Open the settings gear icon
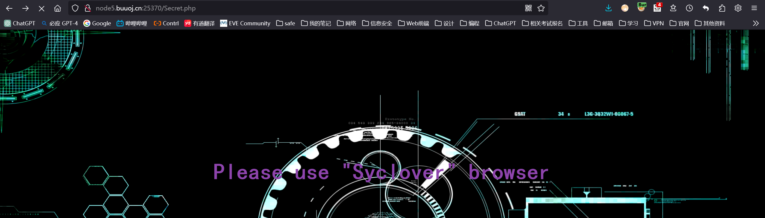The image size is (765, 218). coord(738,8)
